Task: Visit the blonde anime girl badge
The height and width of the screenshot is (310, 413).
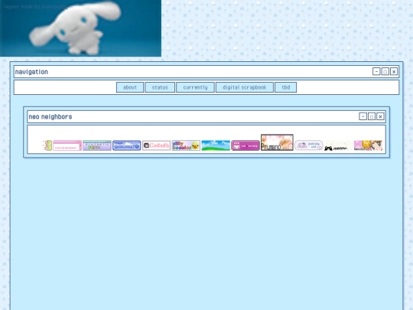Action: click(x=368, y=145)
